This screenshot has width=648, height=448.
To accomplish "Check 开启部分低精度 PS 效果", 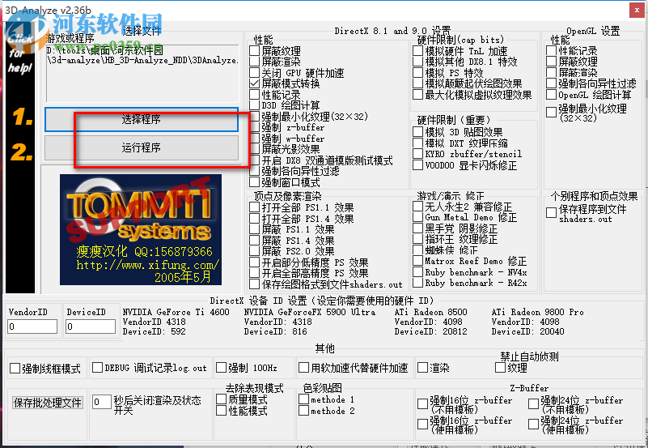I will click(x=255, y=262).
